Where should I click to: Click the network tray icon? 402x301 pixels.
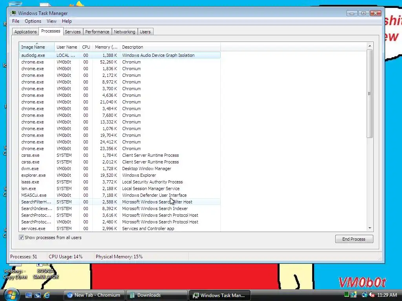(364, 295)
